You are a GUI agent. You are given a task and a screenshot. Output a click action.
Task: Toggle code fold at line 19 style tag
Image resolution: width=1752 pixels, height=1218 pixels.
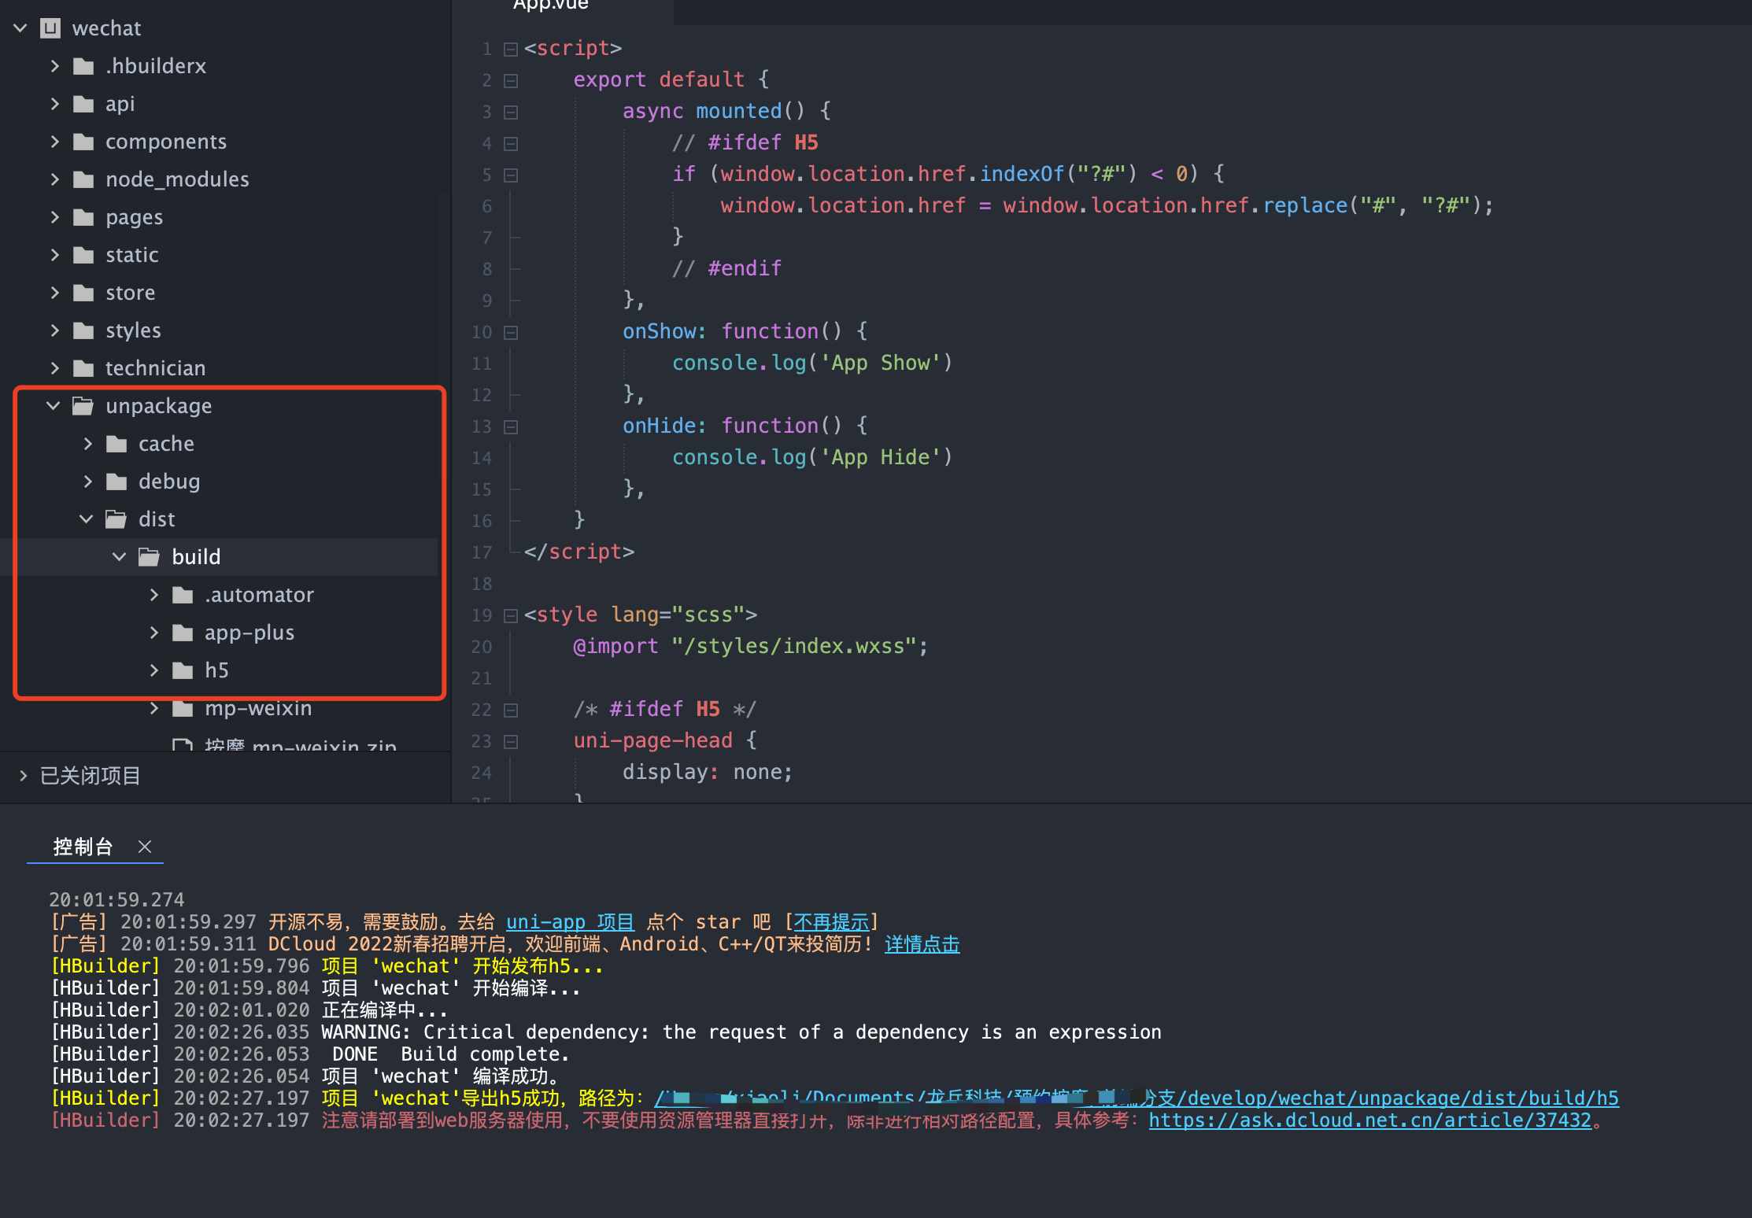(511, 616)
